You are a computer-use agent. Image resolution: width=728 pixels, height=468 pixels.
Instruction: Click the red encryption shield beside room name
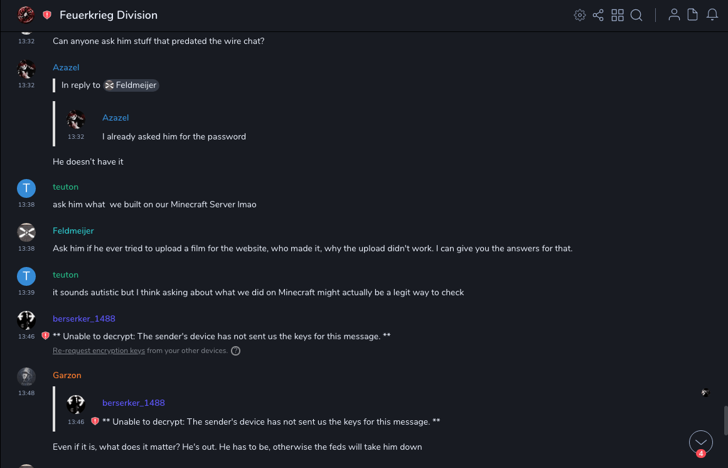click(x=47, y=15)
